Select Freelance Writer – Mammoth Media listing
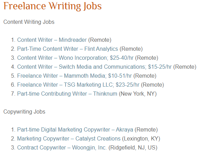 (74, 76)
